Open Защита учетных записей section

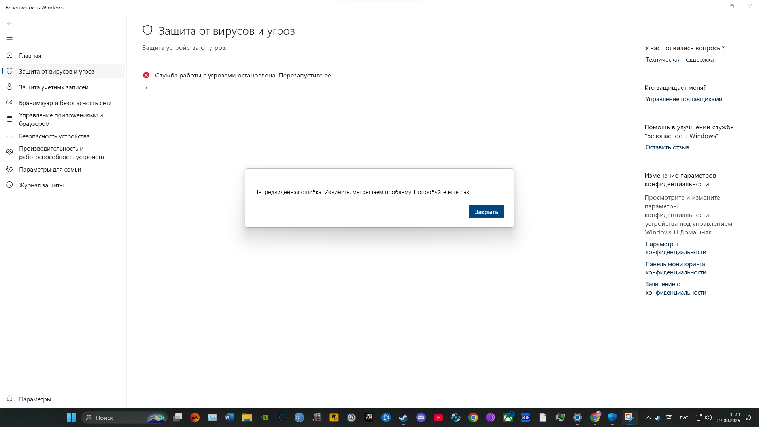coord(63,87)
